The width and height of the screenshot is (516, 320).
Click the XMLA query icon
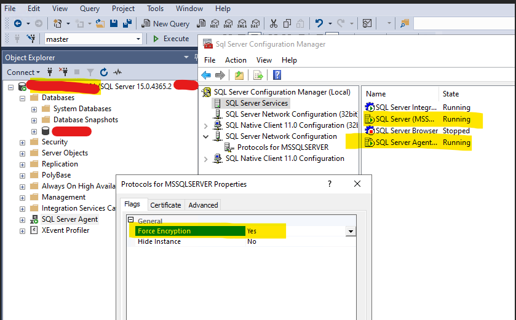click(x=242, y=23)
